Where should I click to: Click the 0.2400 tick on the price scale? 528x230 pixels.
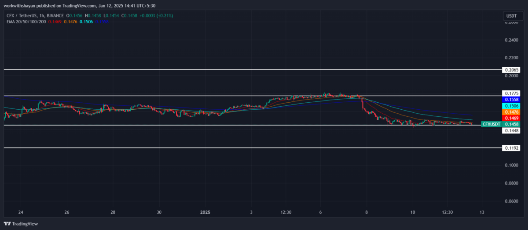[x=511, y=40]
